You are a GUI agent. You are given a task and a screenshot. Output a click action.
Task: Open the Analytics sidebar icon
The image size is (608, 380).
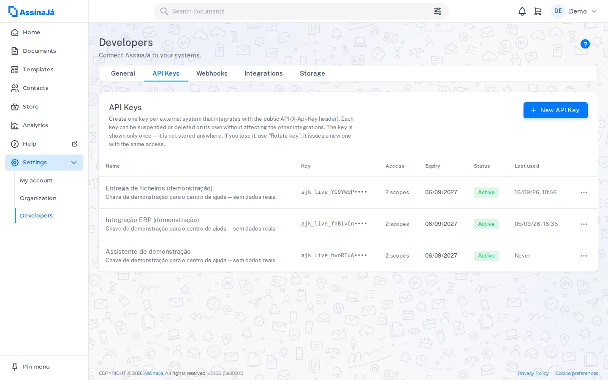pos(15,125)
